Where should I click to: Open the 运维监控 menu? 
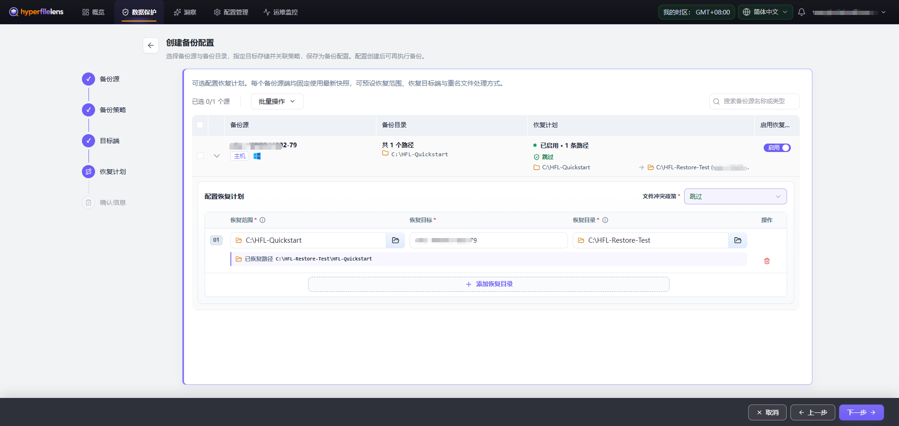tap(280, 12)
